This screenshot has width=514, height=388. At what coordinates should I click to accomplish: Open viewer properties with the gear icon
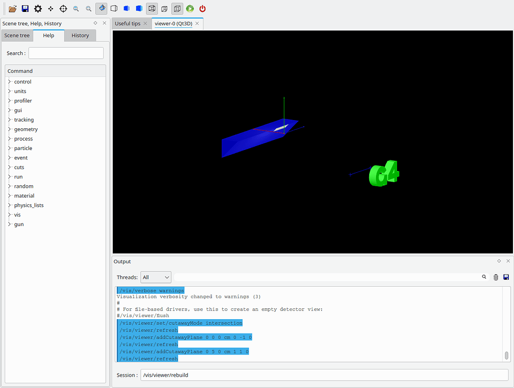(38, 8)
